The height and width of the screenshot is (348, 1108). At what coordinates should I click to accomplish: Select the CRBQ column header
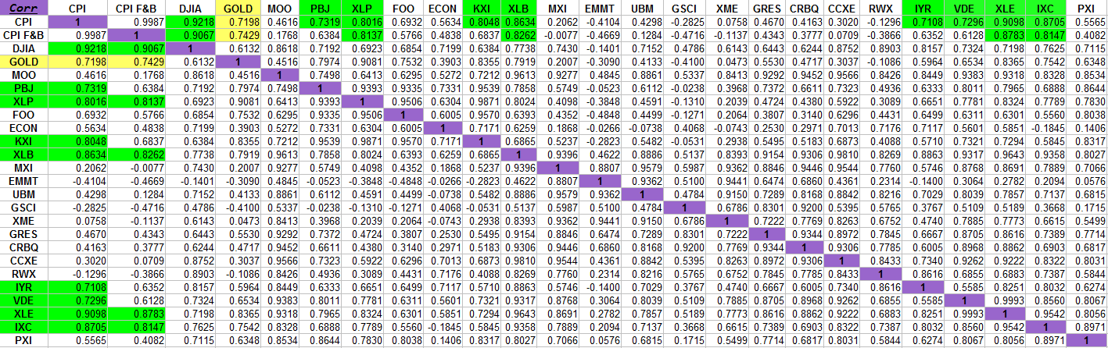tap(803, 7)
